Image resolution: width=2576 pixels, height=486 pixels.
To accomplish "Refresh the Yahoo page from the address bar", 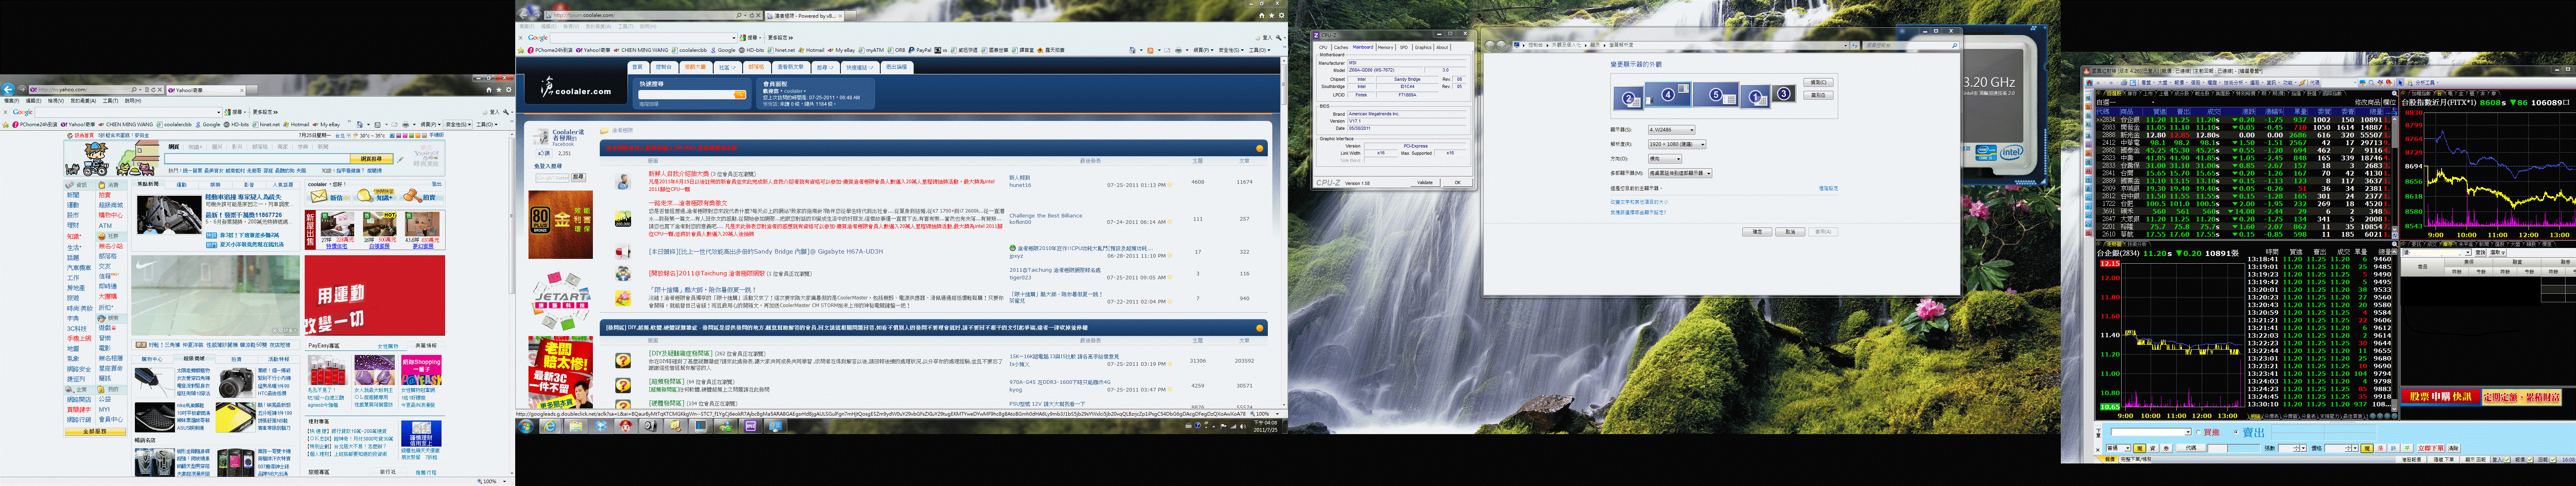I will click(x=153, y=90).
